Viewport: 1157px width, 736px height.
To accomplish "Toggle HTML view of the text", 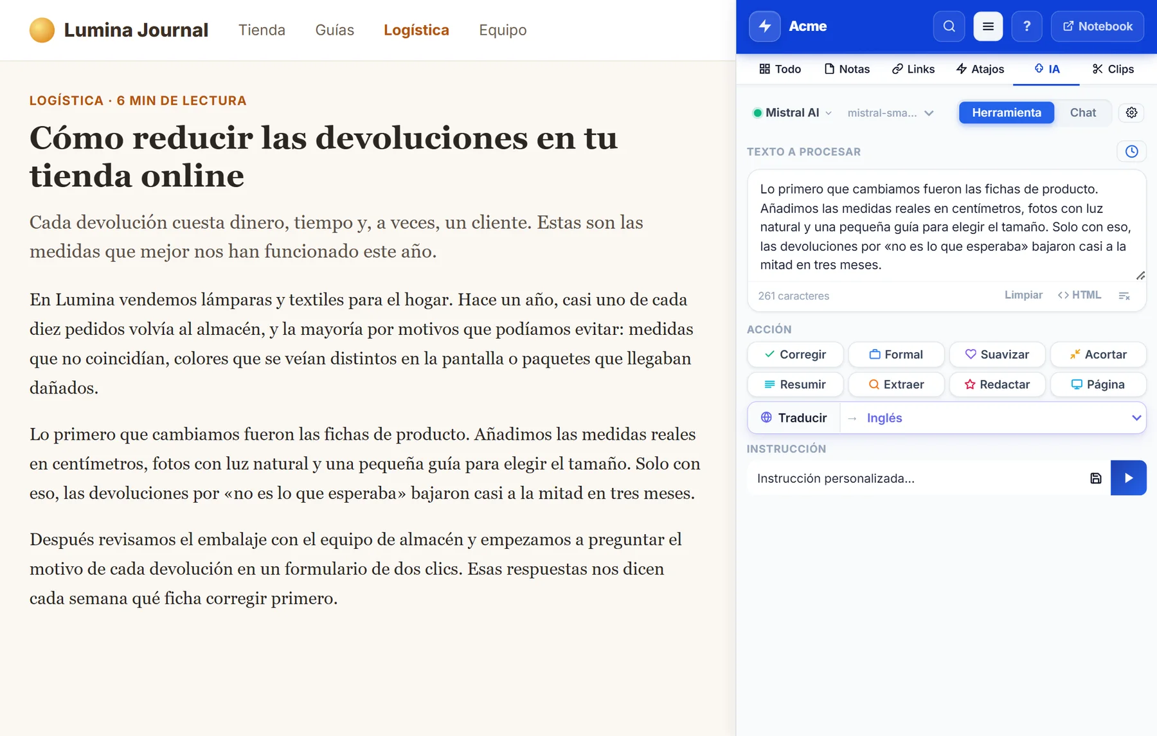I will pyautogui.click(x=1079, y=295).
